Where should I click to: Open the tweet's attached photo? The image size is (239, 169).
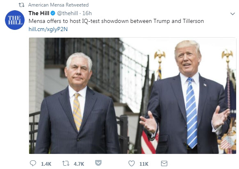[132, 96]
